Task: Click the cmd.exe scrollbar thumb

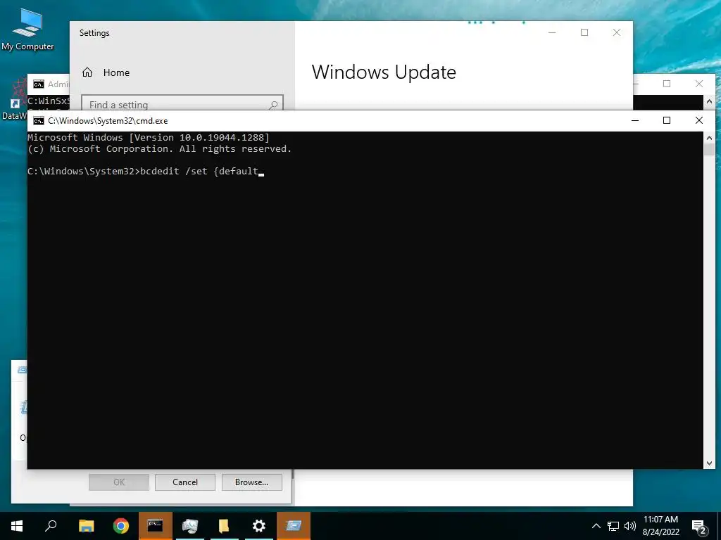Action: [x=709, y=150]
